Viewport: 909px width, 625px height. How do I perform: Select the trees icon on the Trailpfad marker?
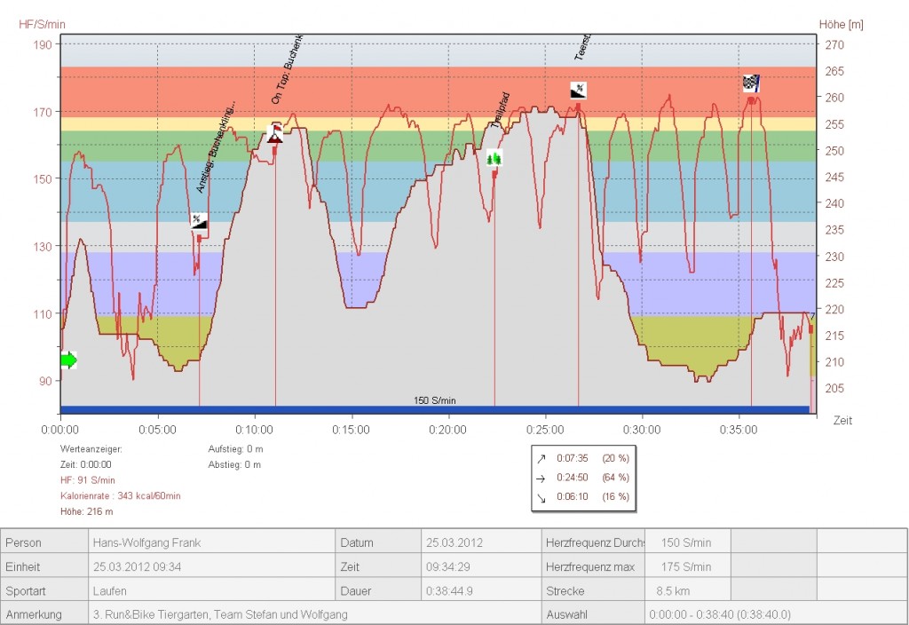tap(494, 157)
